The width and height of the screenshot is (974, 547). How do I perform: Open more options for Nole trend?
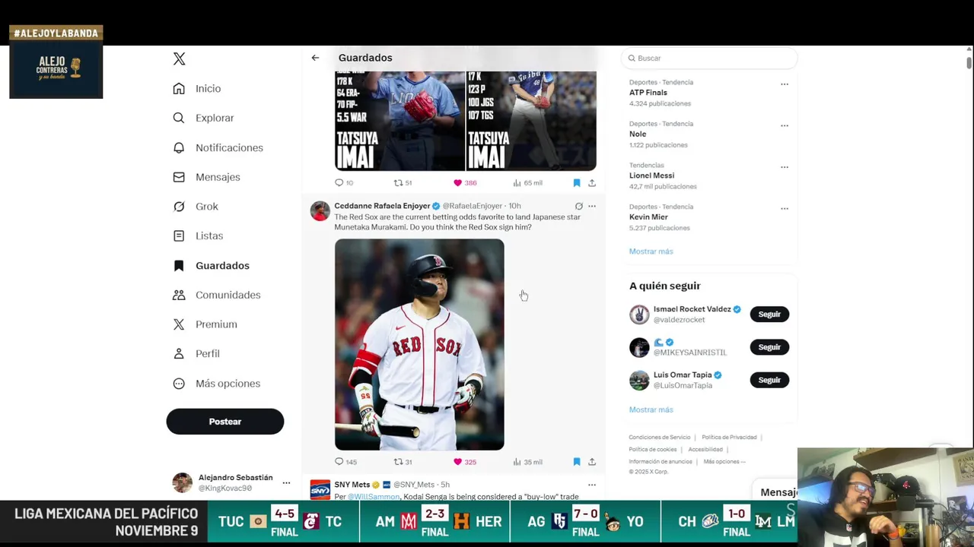click(785, 125)
